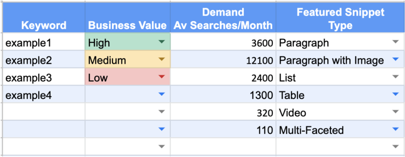This screenshot has width=405, height=157.
Task: Open the High business value dropdown arrow
Action: click(161, 41)
